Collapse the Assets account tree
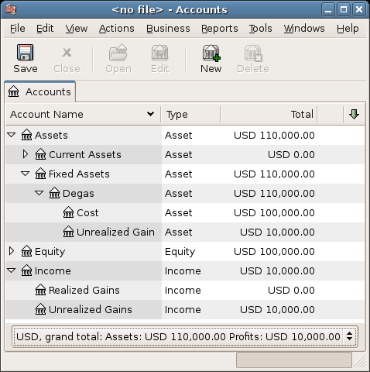The image size is (370, 372). (12, 135)
